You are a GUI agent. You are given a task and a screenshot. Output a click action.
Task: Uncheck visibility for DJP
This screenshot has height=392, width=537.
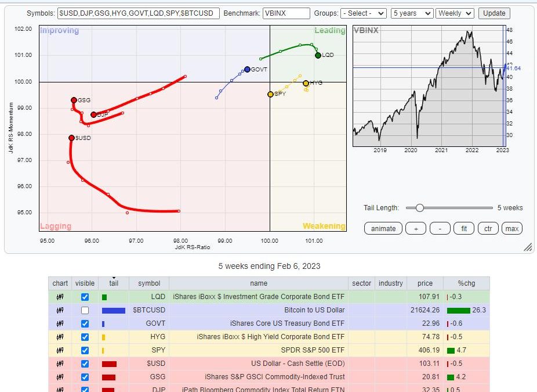(85, 390)
